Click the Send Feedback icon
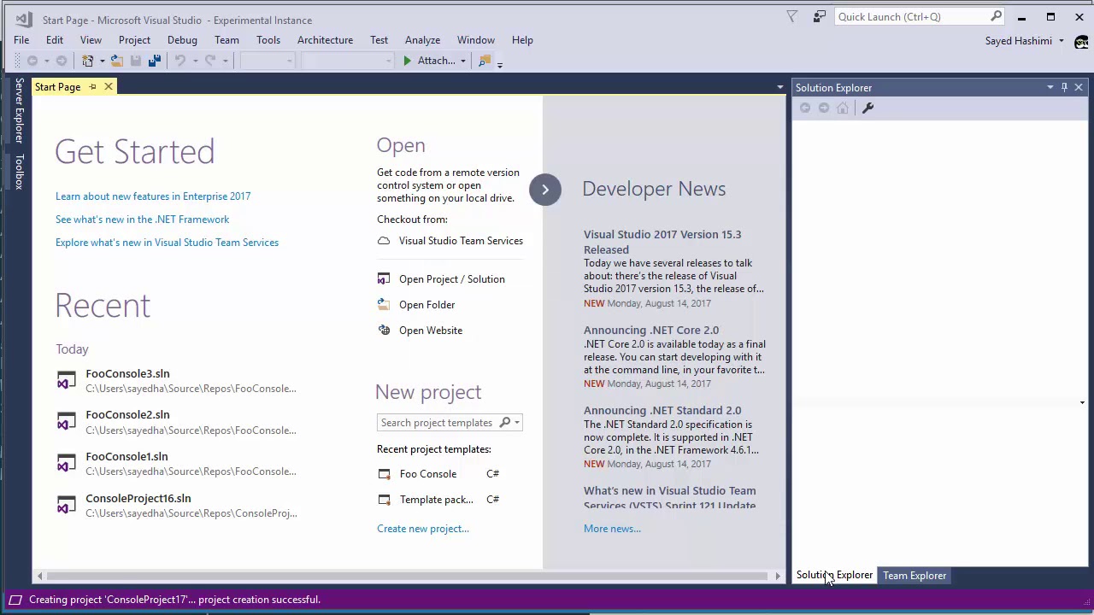This screenshot has height=615, width=1094. coord(820,16)
